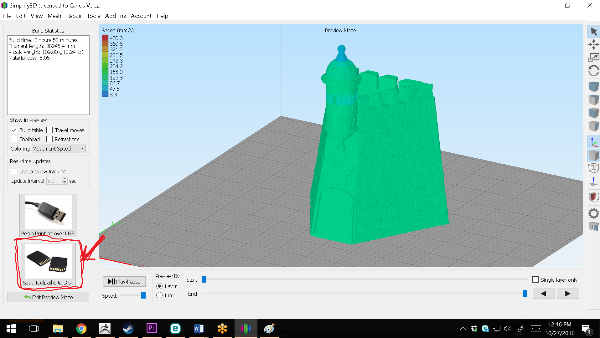Click the preview Speed slider
Viewport: 600px width, 338px height.
click(144, 295)
